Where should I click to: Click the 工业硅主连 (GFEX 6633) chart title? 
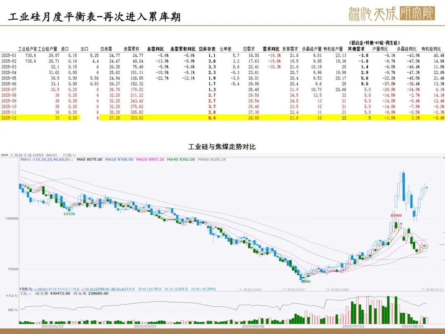[x=33, y=155]
